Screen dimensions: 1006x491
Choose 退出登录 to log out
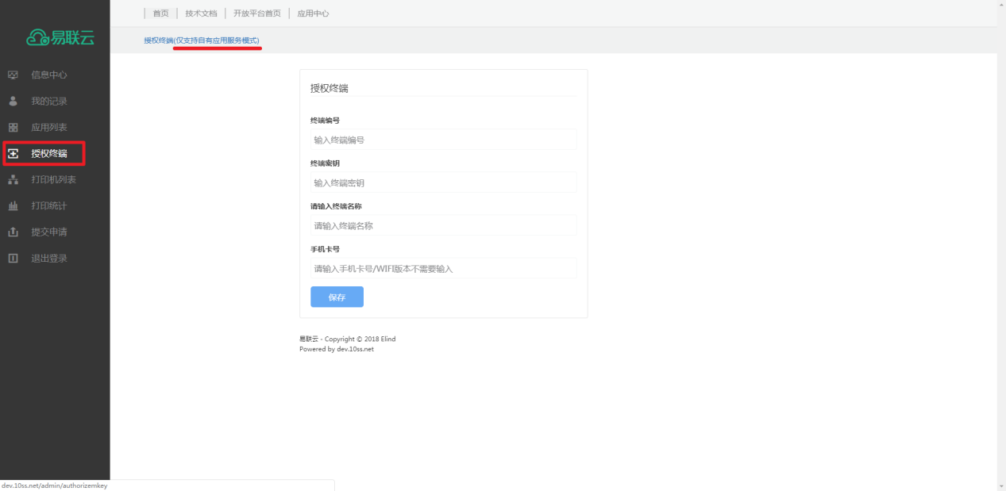[49, 259]
